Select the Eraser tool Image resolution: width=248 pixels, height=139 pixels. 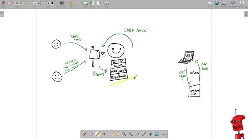coord(91,134)
